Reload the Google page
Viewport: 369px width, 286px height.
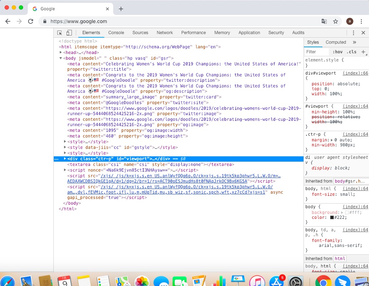pyautogui.click(x=31, y=21)
